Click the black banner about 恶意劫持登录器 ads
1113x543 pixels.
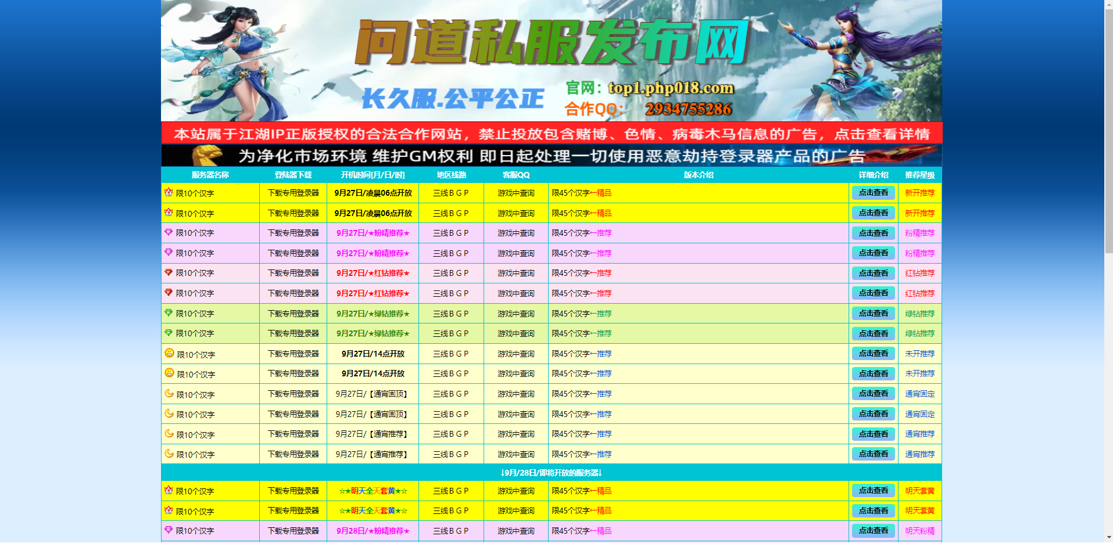click(552, 156)
